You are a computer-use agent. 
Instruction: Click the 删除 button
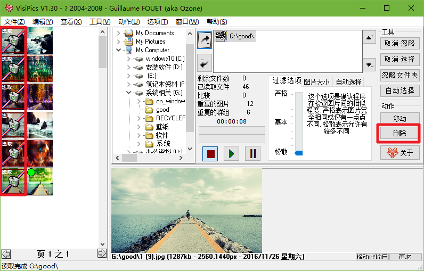point(399,133)
